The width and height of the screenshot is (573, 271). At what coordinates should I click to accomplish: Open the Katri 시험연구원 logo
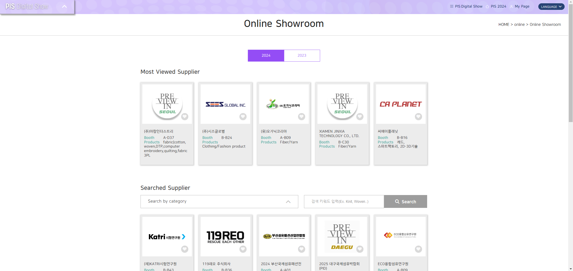167,237
